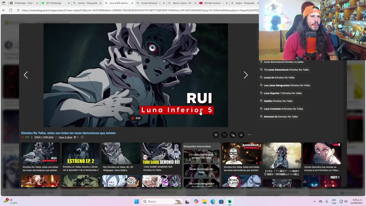
Task: Click the 2560 × 1440 jpeg size link
Action: [44, 137]
